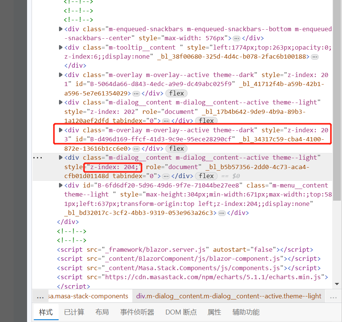This screenshot has width=342, height=322.
Task: Toggle flex badge on overlay with z-index 201
Action: [176, 93]
